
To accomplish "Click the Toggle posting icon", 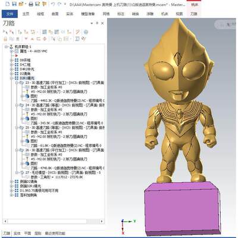I will 18,39.
